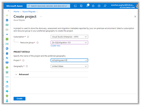Click the Favorites star in sidebar
The width and height of the screenshot is (141, 106).
tap(7, 34)
